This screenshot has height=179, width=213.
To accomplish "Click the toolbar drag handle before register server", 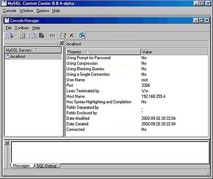I will pos(5,36).
